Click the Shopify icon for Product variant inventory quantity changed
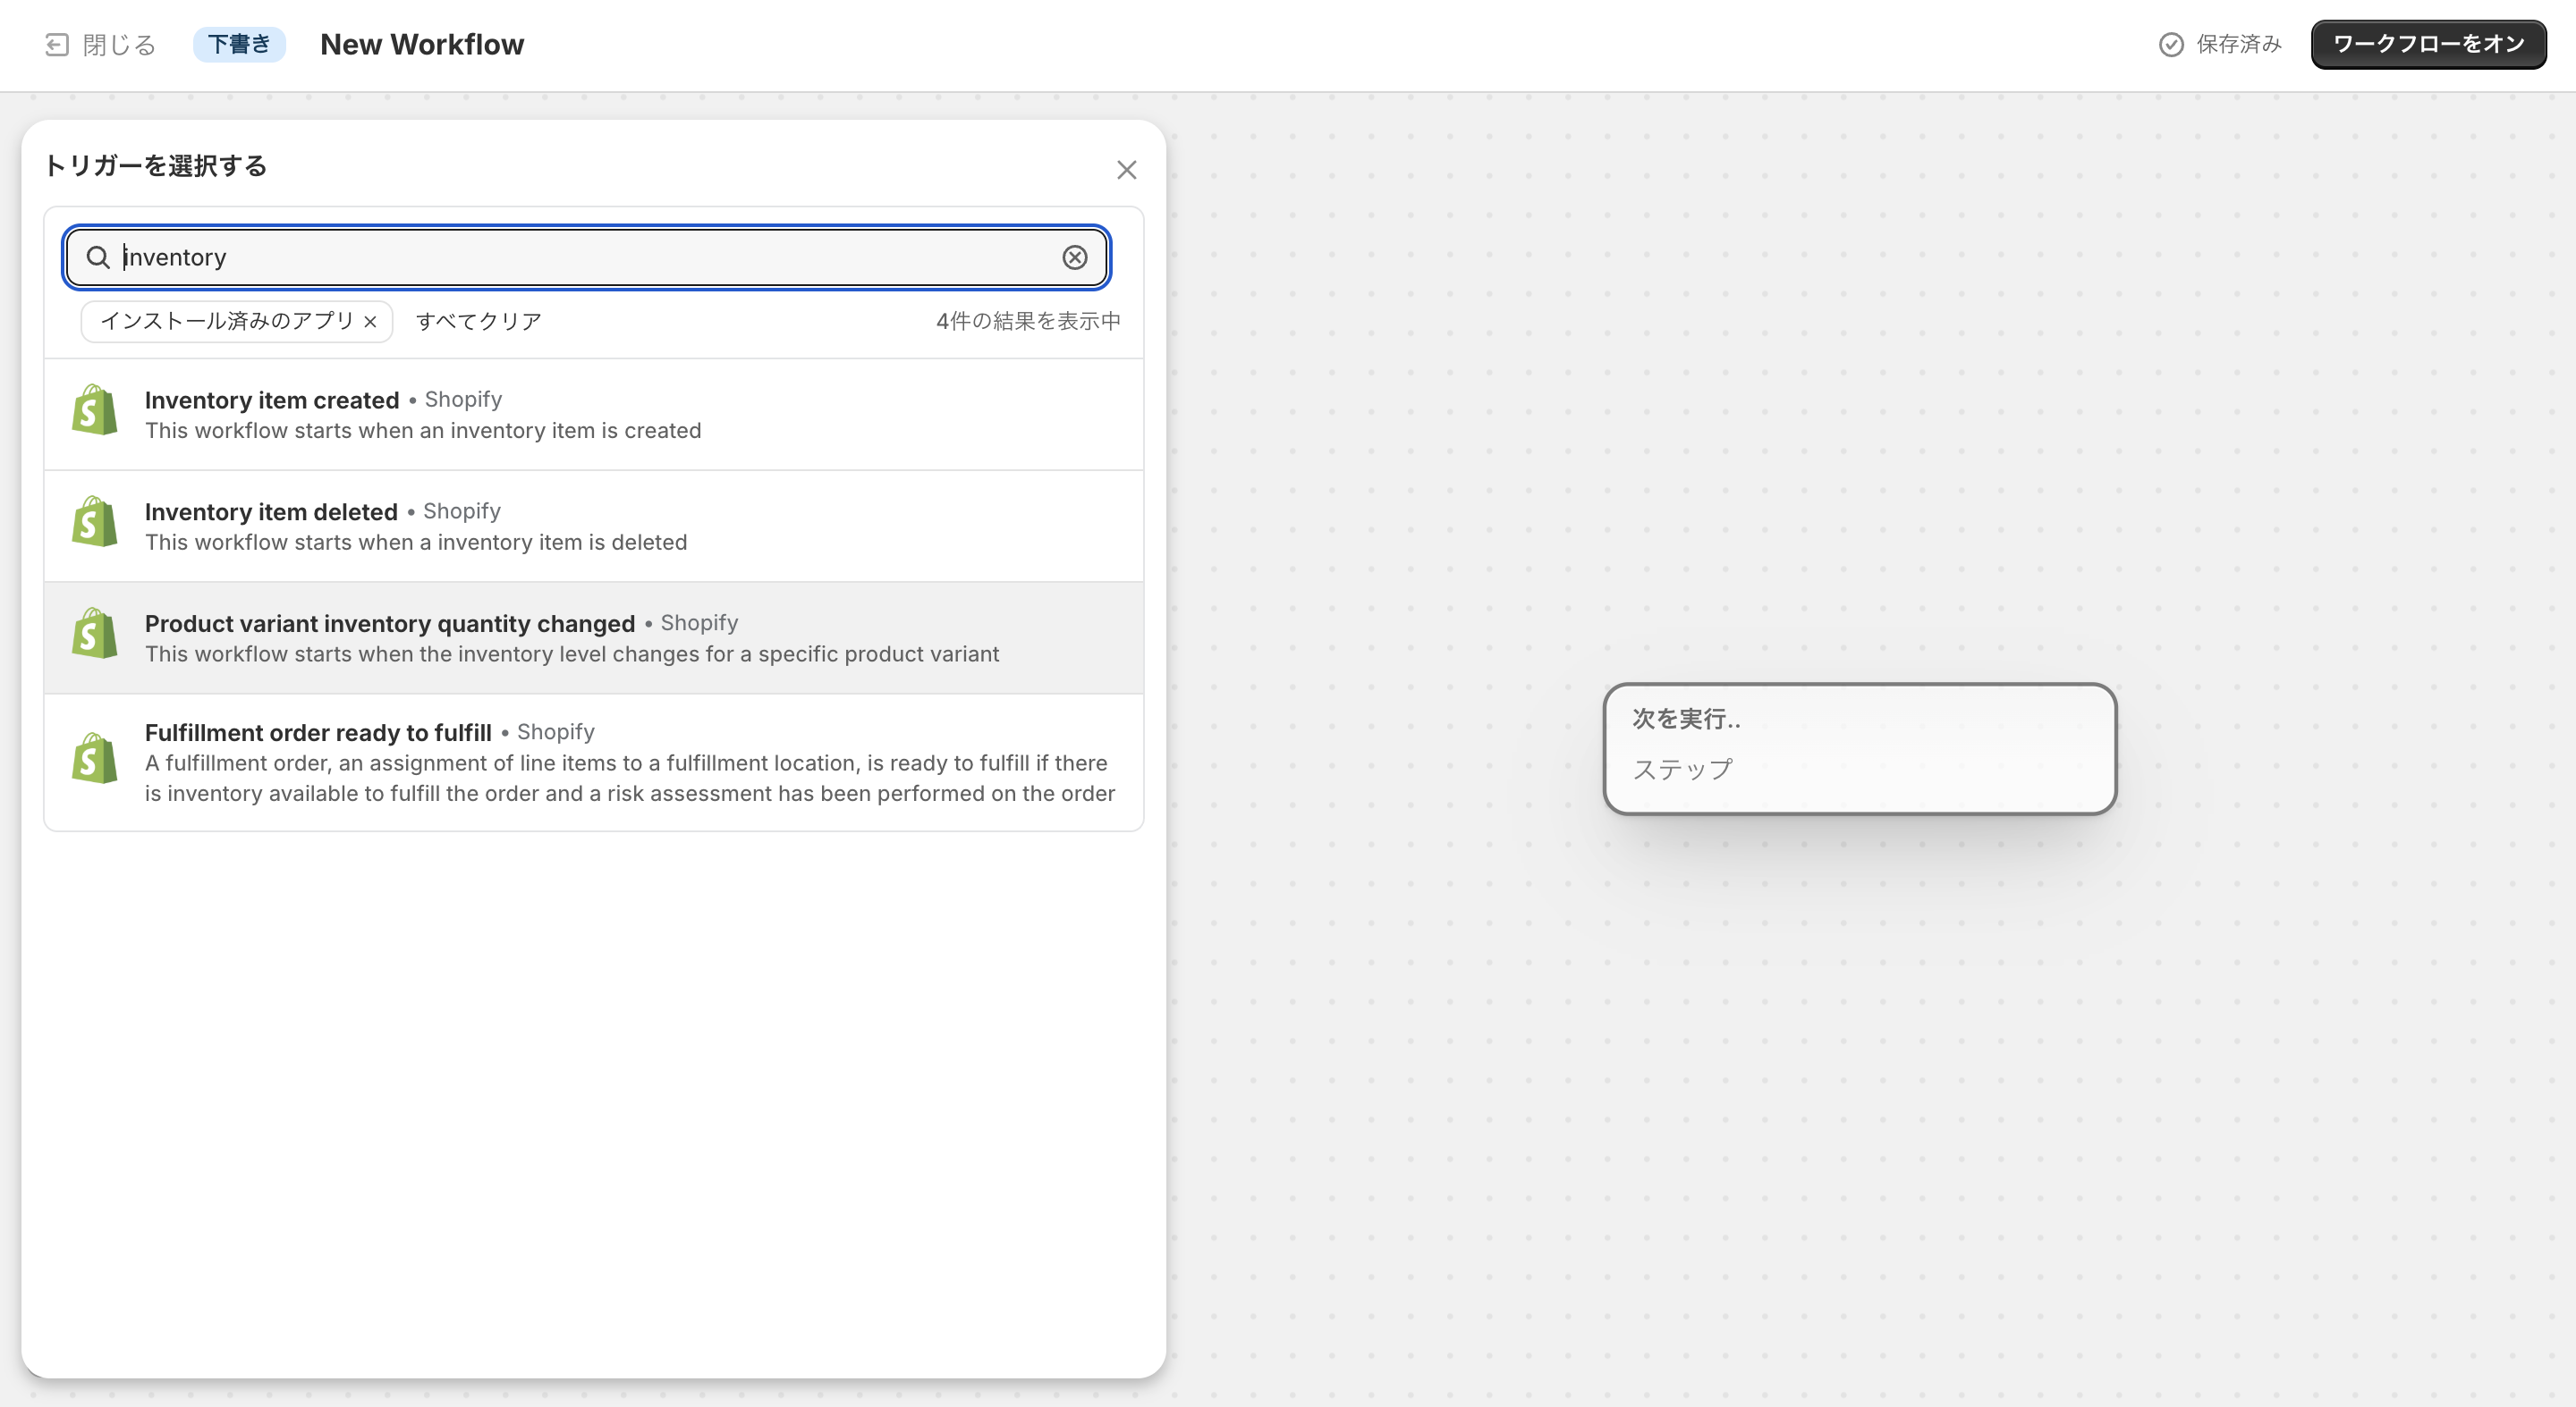Viewport: 2576px width, 1407px height. pyautogui.click(x=94, y=633)
